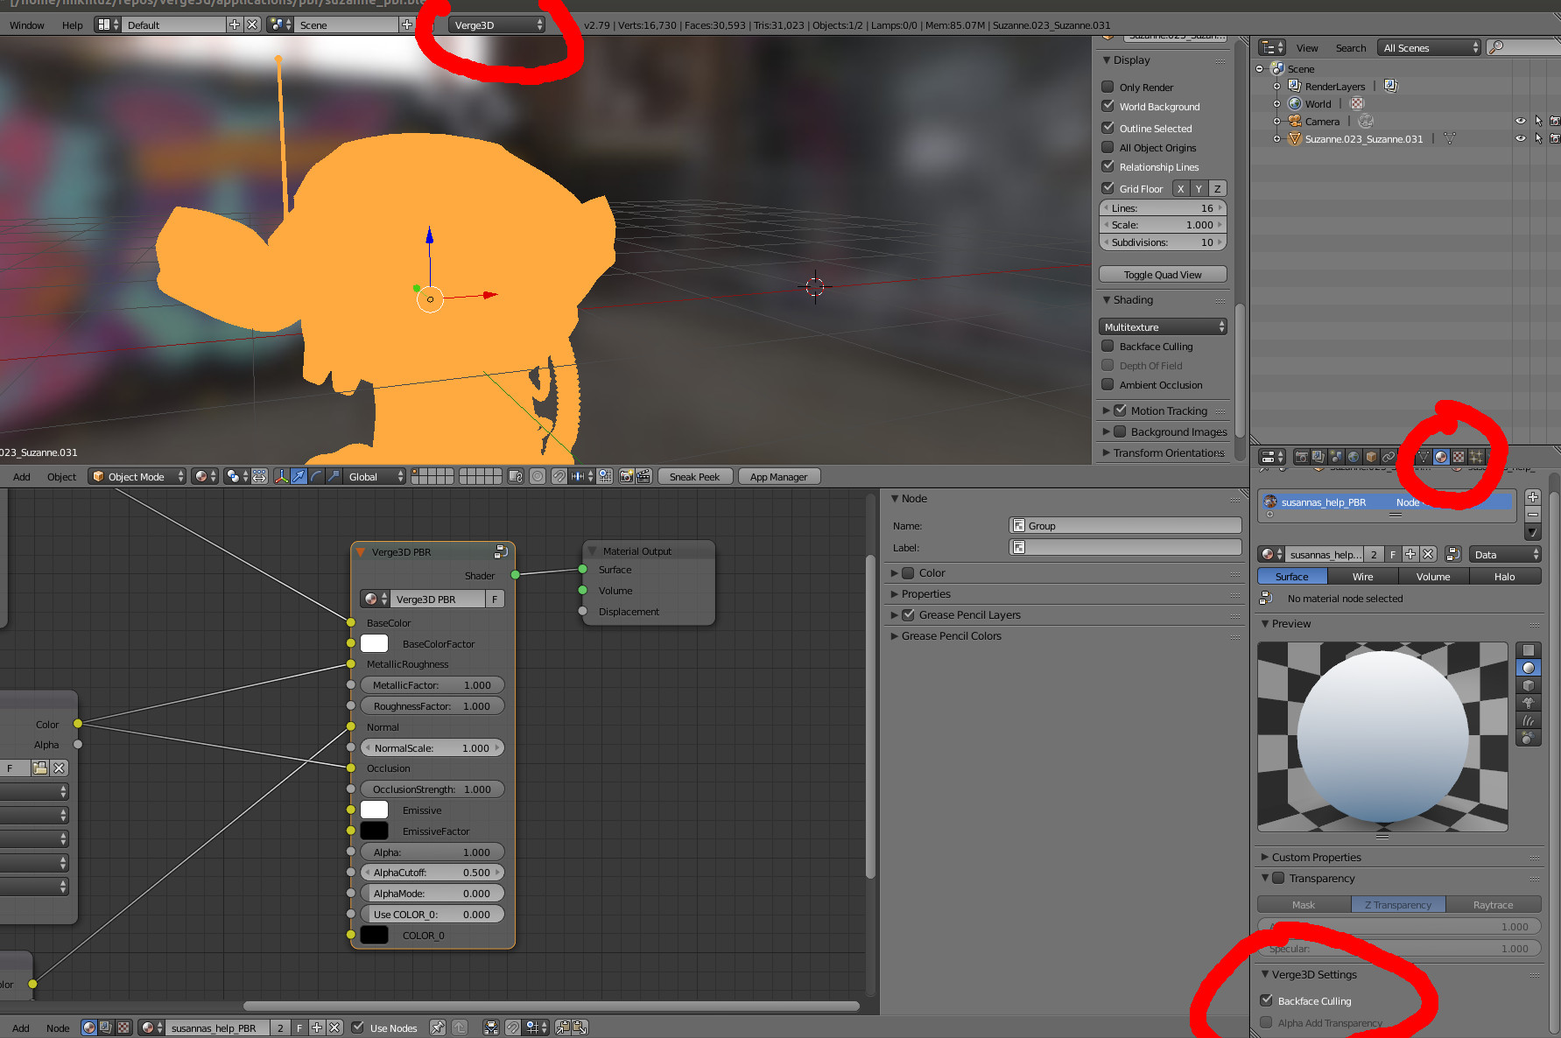Open the Material properties sphere tab
The height and width of the screenshot is (1038, 1561).
coord(1441,457)
